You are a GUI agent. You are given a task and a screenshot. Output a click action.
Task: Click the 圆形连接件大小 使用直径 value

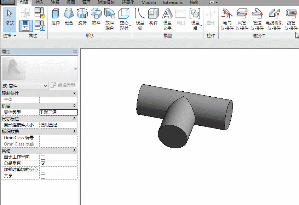tap(58, 125)
